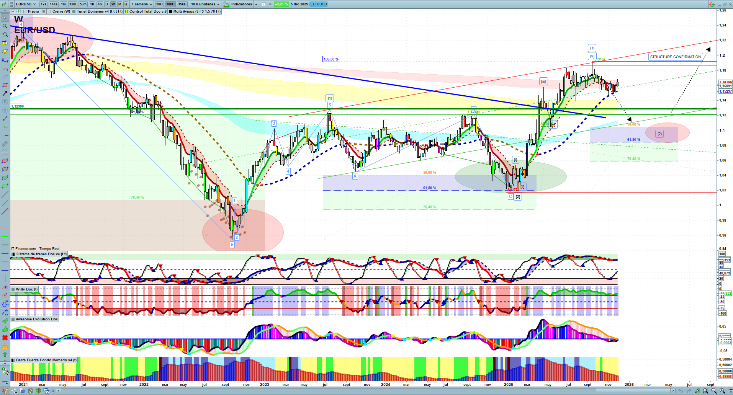The height and width of the screenshot is (395, 733).
Task: Choose the green up-arrow marker
Action: pyautogui.click(x=5, y=354)
